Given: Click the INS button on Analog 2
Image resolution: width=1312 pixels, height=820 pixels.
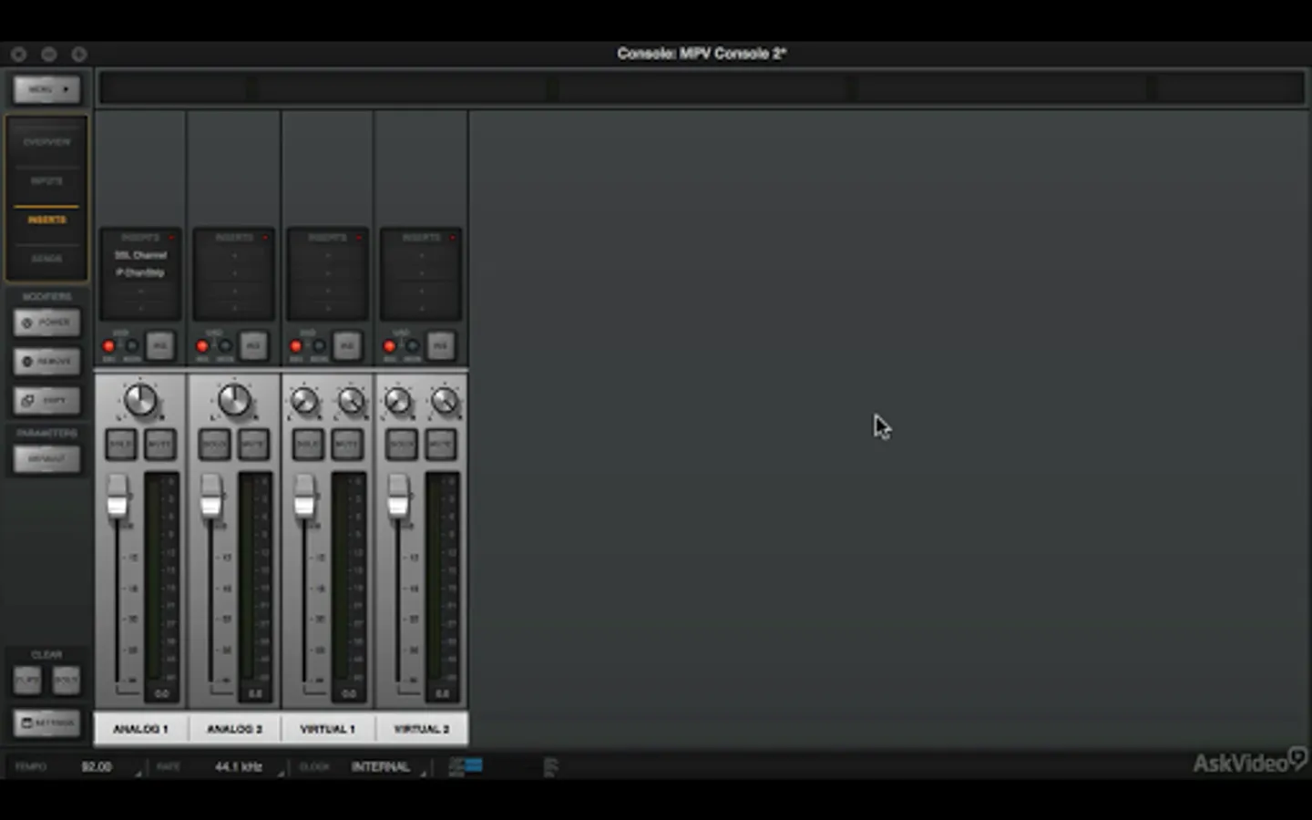Looking at the screenshot, I should click(253, 345).
